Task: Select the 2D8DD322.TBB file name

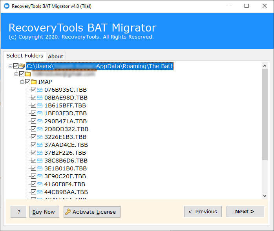Action: [x=66, y=129]
